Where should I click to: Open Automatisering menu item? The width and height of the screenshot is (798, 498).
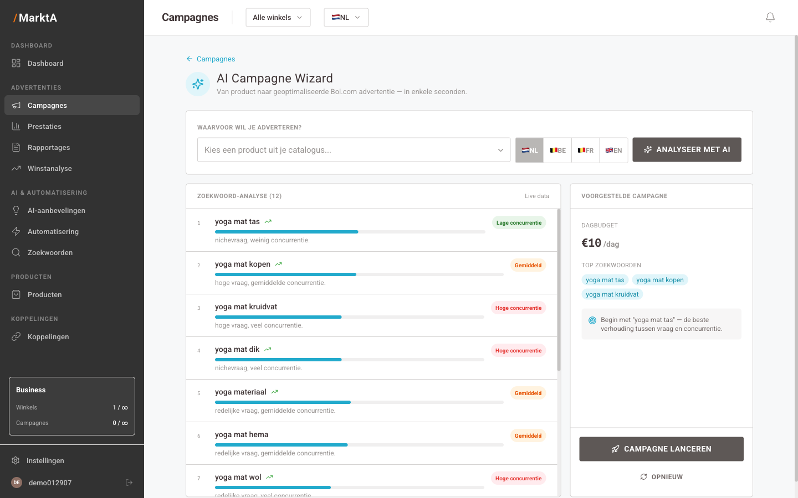(x=72, y=231)
